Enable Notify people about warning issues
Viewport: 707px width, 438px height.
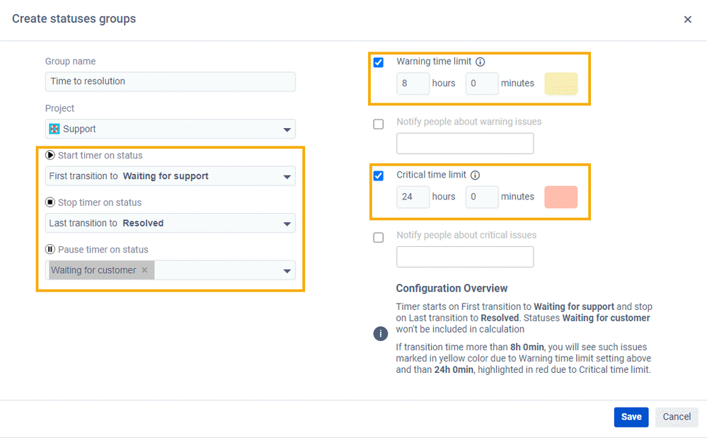[379, 124]
